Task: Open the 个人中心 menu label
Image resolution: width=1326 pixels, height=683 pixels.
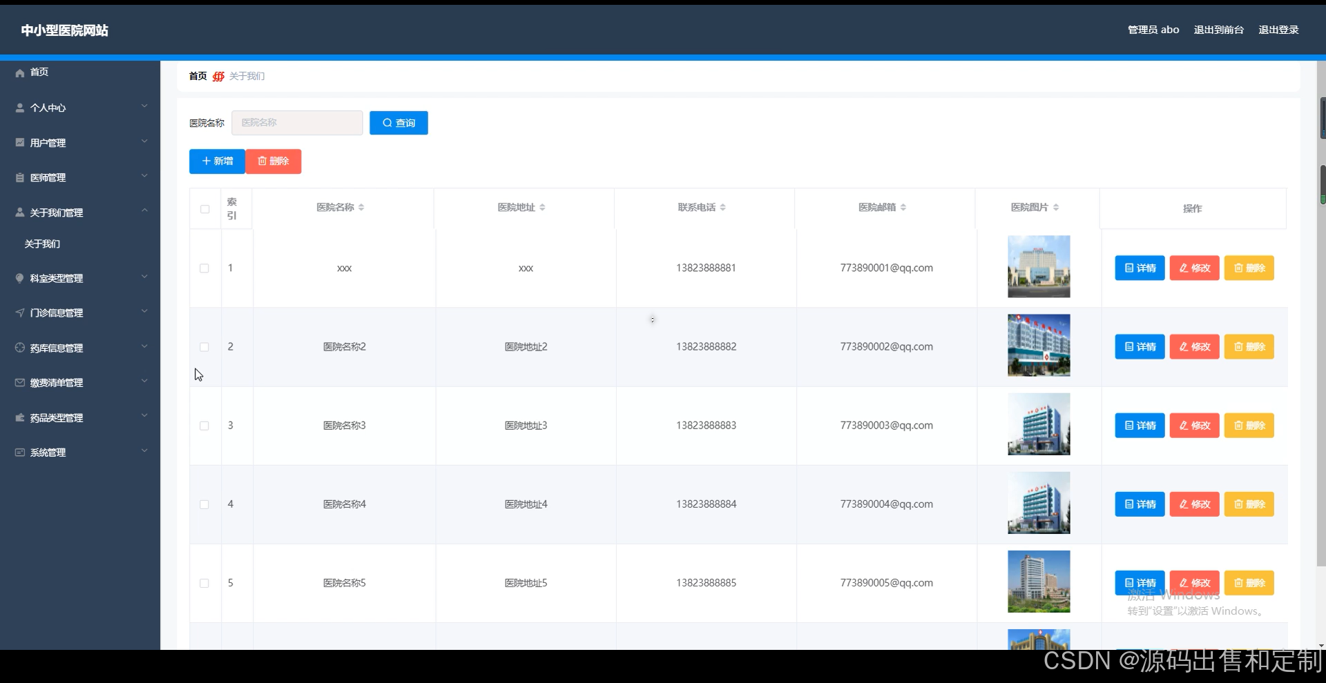Action: tap(48, 108)
